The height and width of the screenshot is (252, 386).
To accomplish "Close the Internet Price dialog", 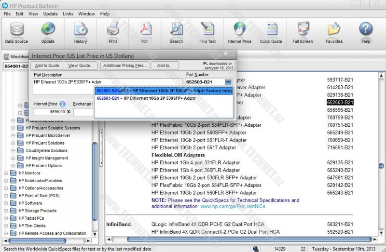I will pos(225,53).
